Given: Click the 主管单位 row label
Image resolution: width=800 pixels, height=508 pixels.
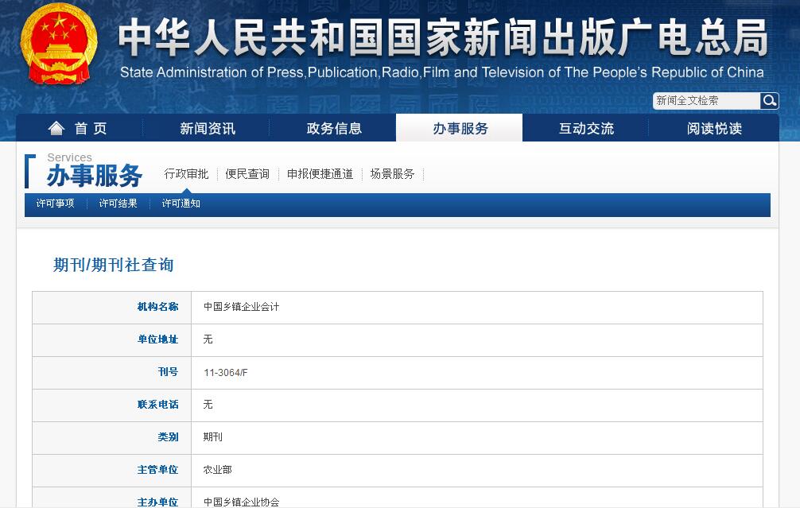Looking at the screenshot, I should click(x=157, y=470).
